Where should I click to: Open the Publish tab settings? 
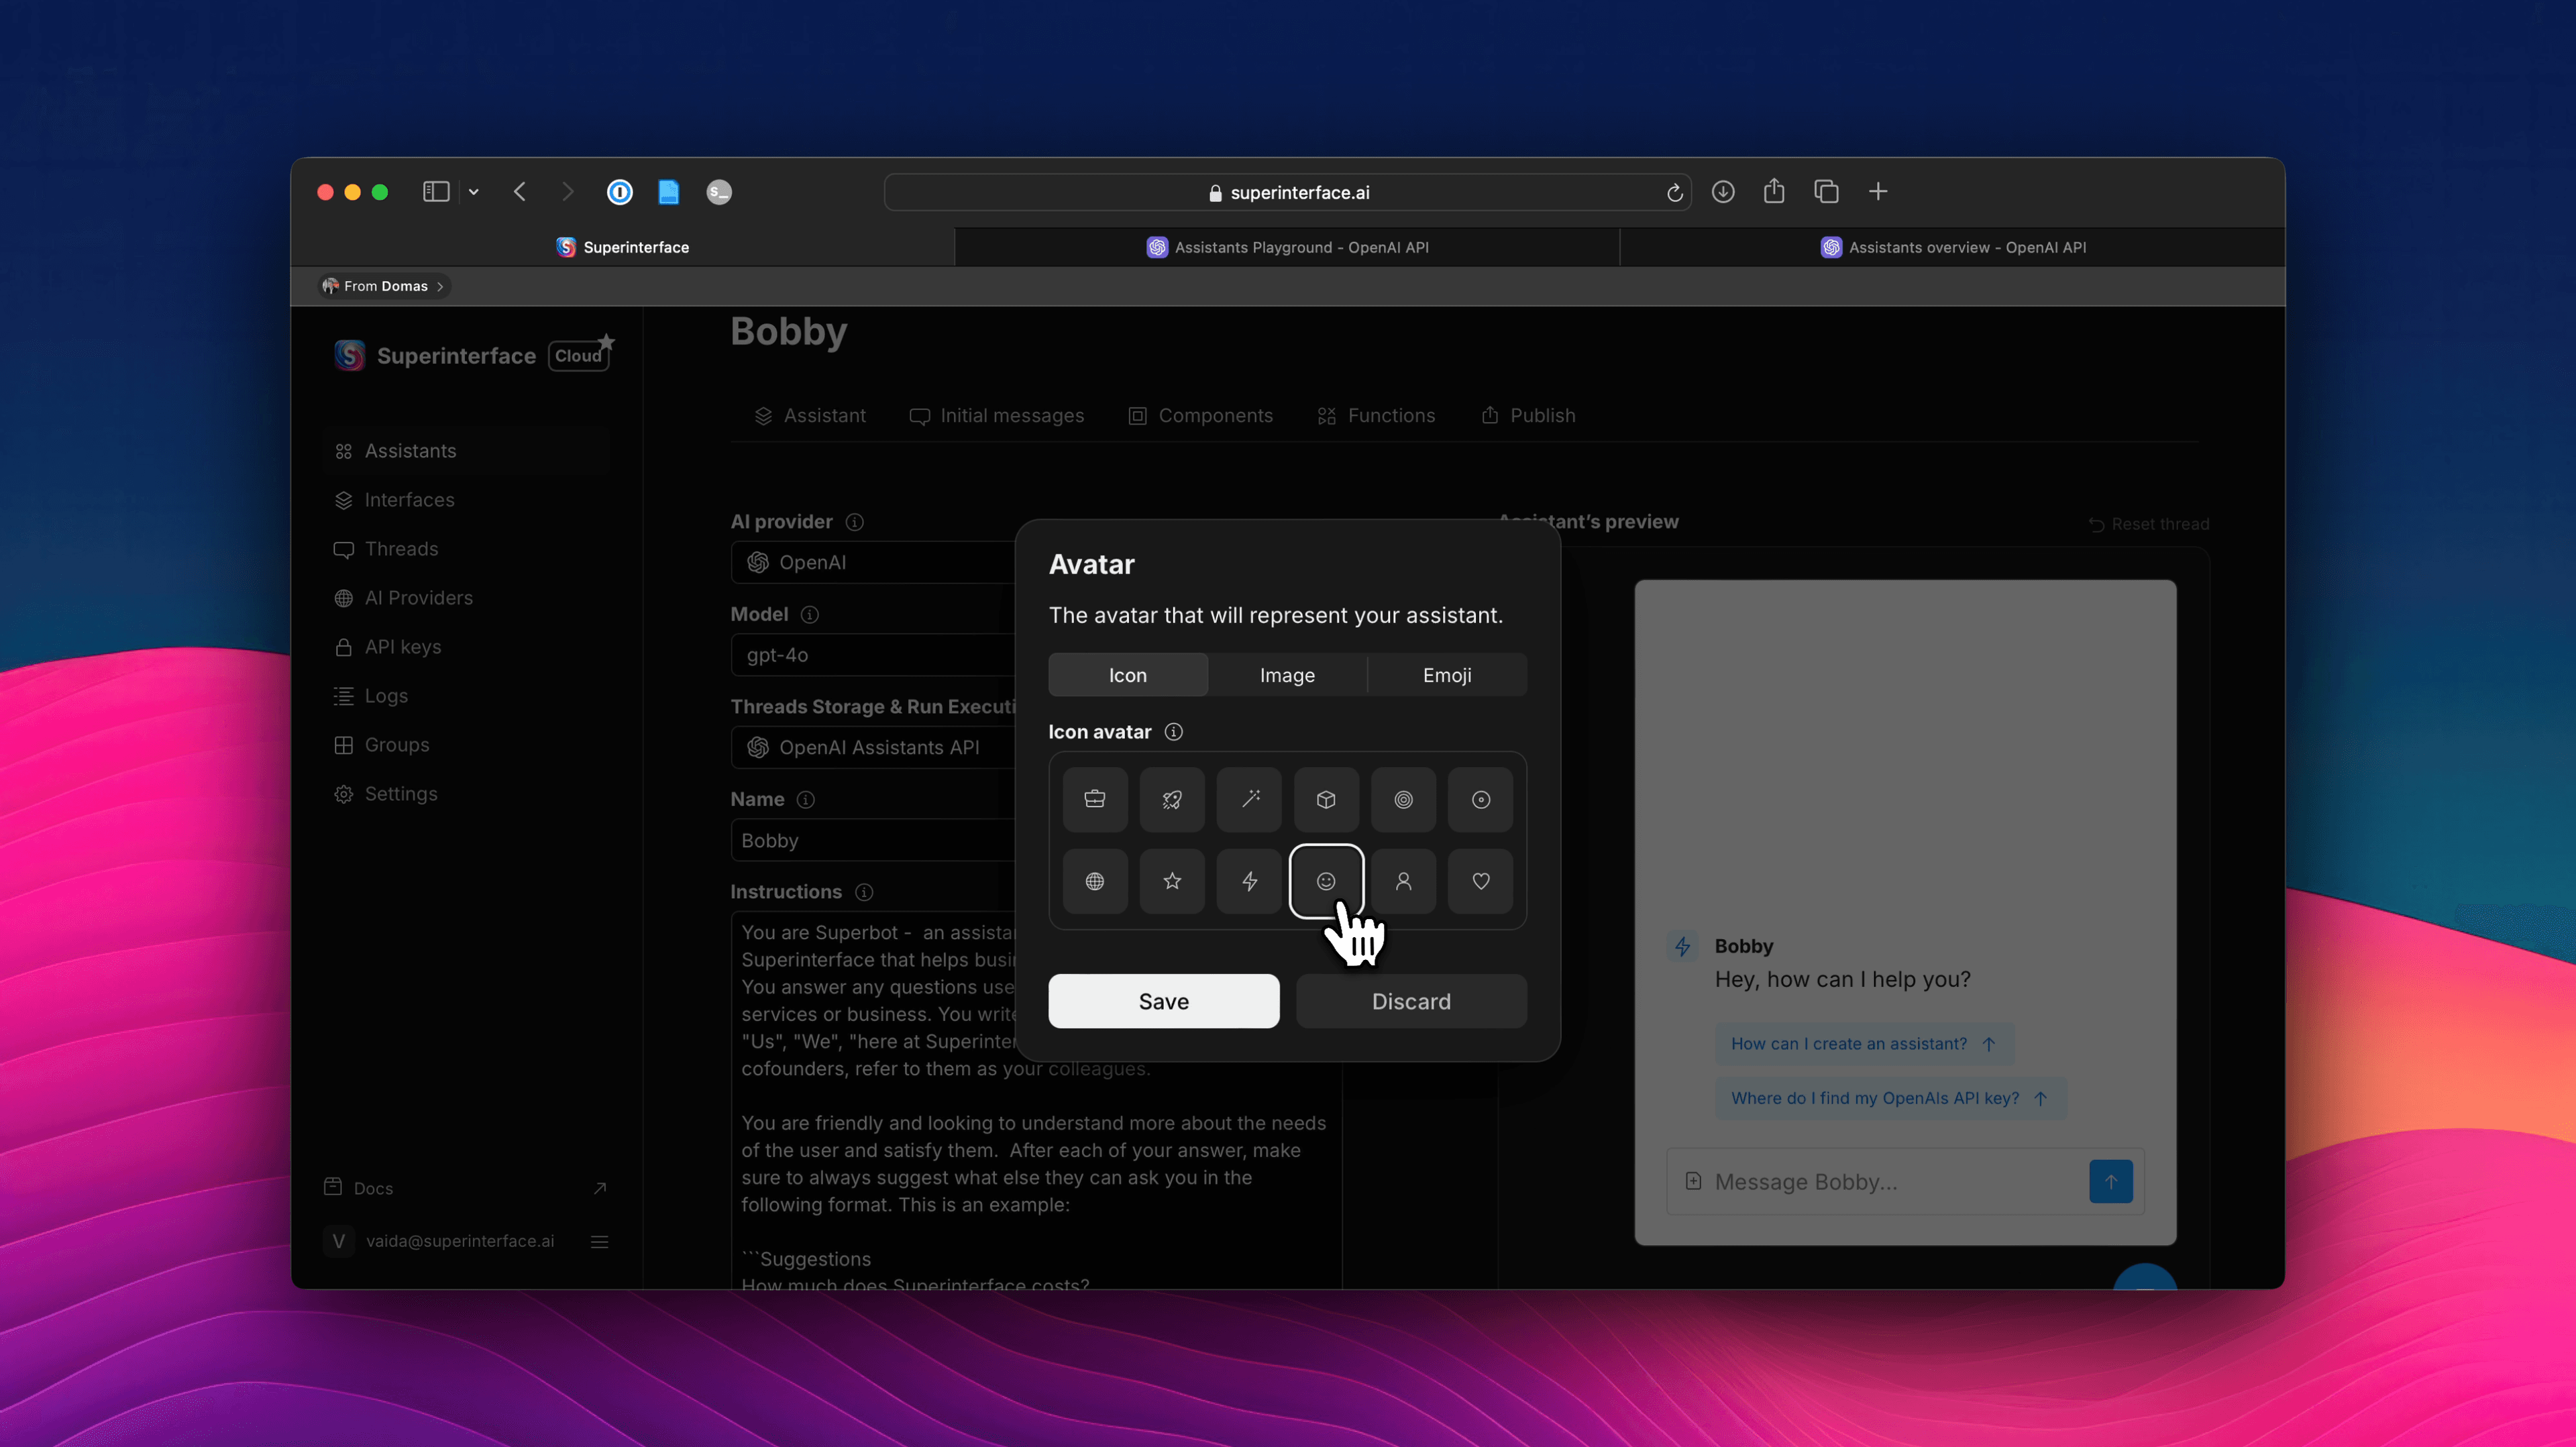(x=1527, y=414)
